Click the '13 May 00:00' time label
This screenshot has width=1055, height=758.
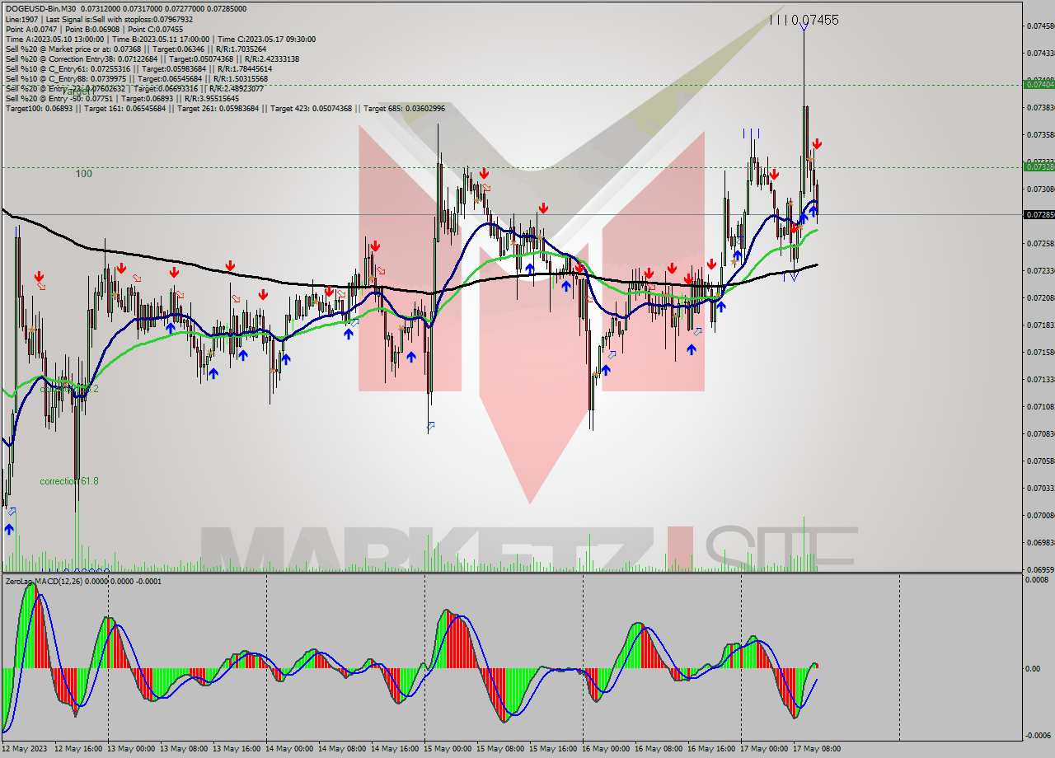click(131, 749)
